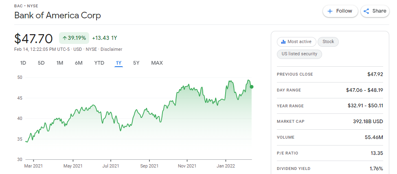This screenshot has width=397, height=174.
Task: Click the green up-arrow in 39.19% badge
Action: (x=65, y=38)
